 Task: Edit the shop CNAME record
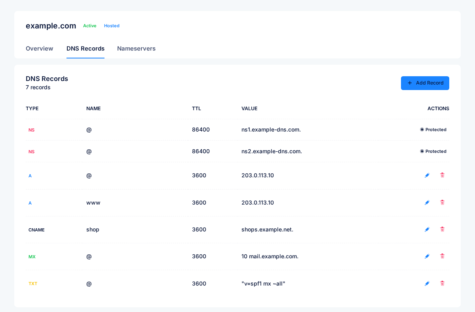coord(427,229)
